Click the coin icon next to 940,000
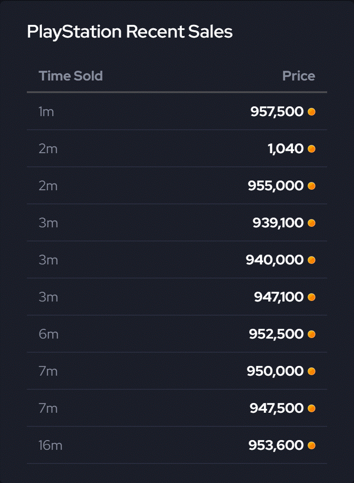This screenshot has height=483, width=354. (312, 260)
